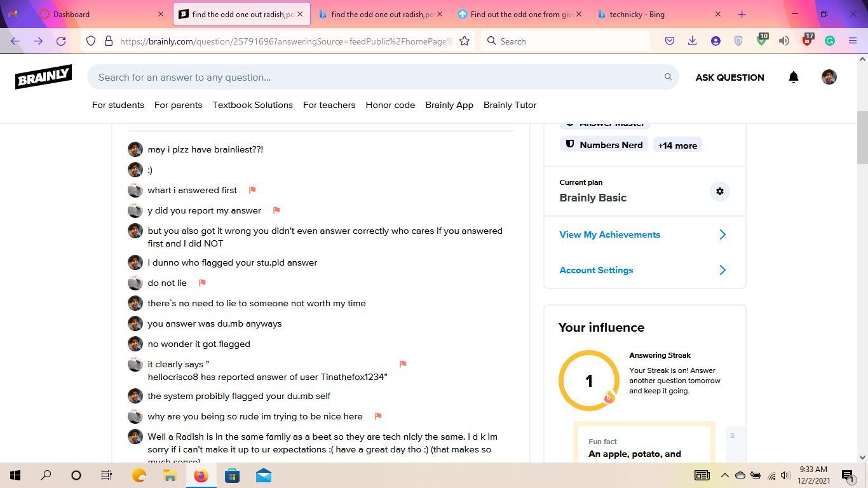Open Firefox account icon in toolbar
The width and height of the screenshot is (868, 488).
(715, 41)
